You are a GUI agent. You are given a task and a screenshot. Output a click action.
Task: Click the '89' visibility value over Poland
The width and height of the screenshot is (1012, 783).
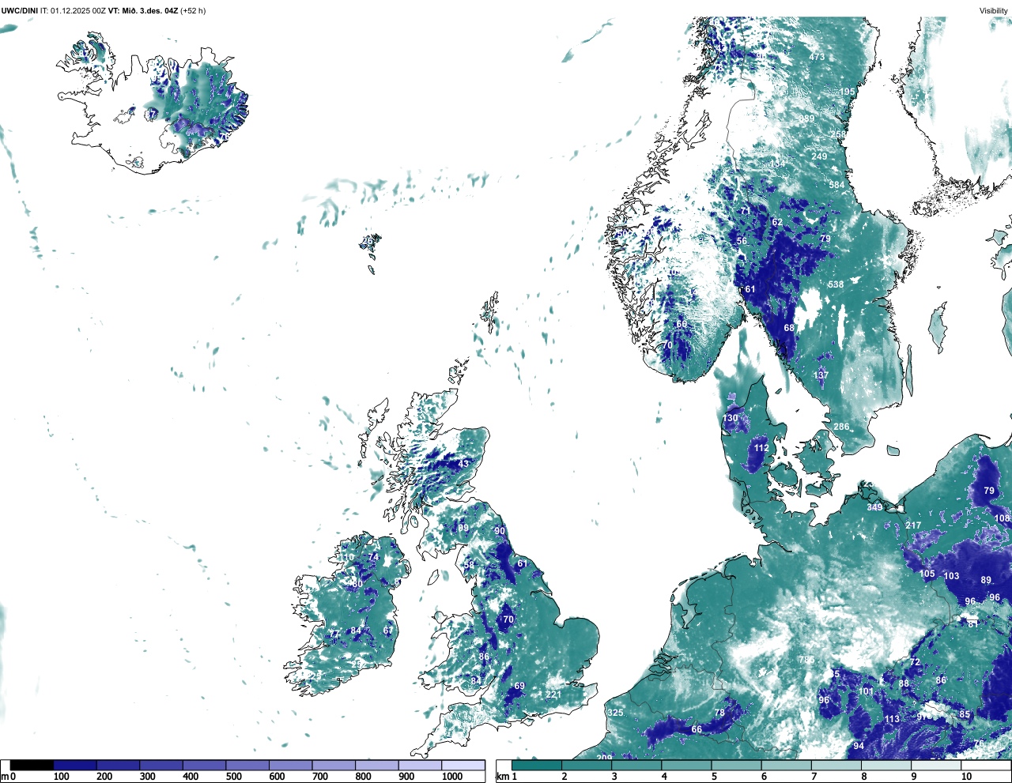pyautogui.click(x=986, y=580)
